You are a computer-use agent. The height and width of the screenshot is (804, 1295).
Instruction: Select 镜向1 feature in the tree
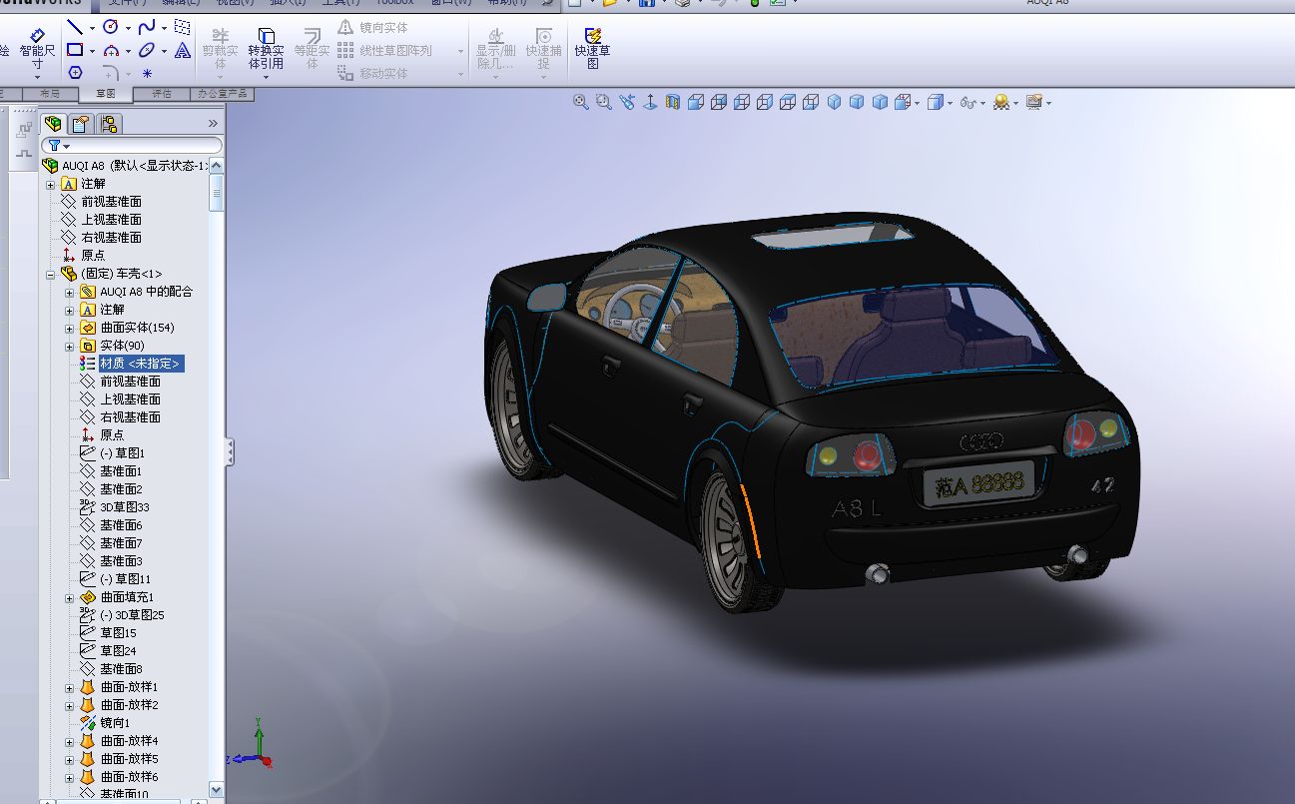pos(116,723)
